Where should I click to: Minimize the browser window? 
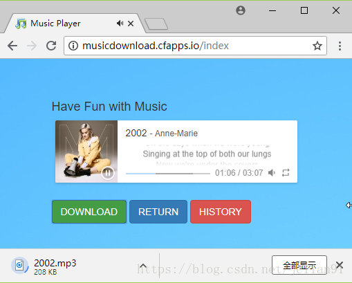272,10
